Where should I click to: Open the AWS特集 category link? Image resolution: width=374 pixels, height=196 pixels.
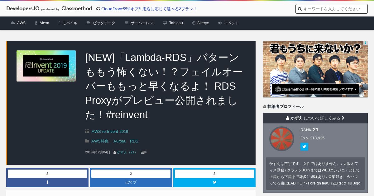point(100,141)
